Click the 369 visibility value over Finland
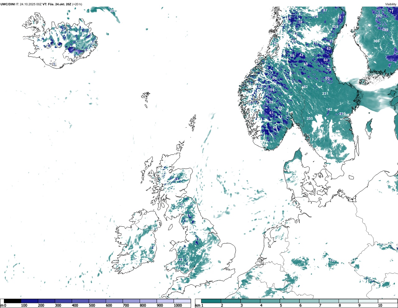Viewport: 398px width, 308px height. [x=376, y=41]
